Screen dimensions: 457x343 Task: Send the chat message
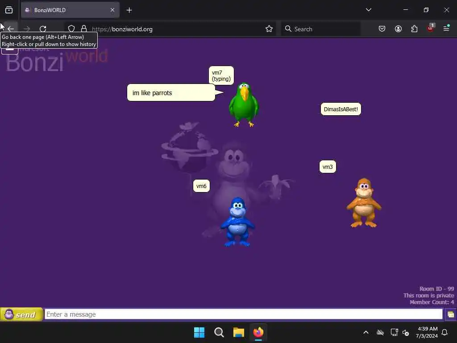coord(21,314)
